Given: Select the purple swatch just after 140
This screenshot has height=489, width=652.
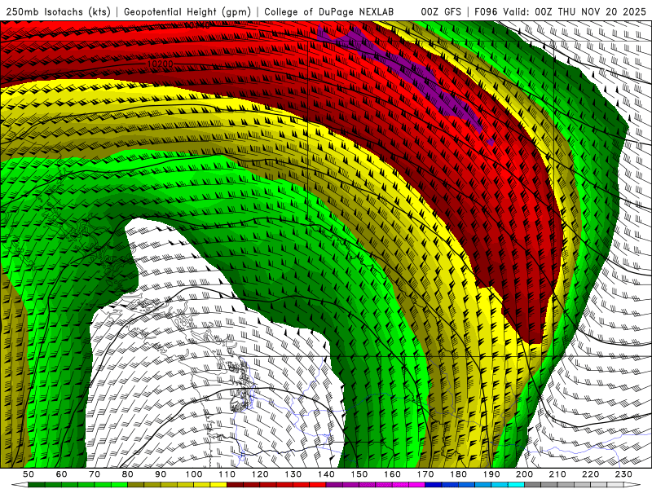Looking at the screenshot, I should [334, 485].
